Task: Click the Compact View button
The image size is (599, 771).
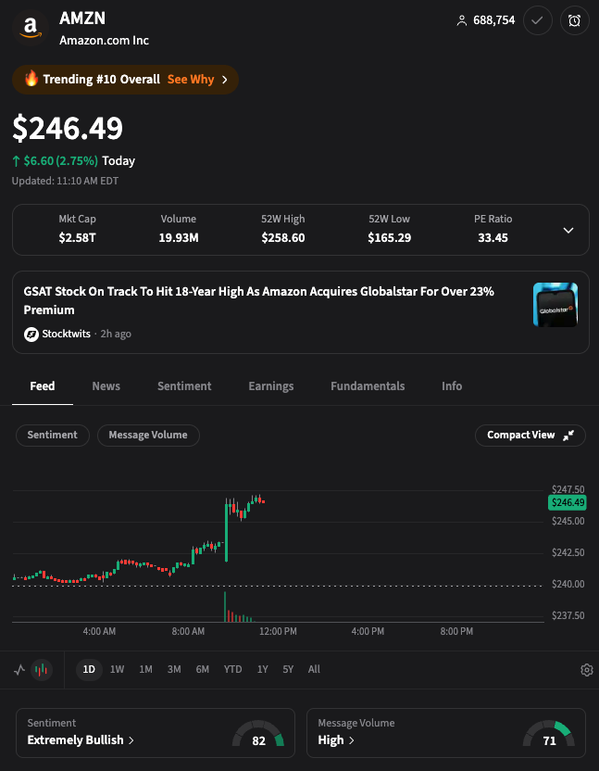Action: point(530,436)
